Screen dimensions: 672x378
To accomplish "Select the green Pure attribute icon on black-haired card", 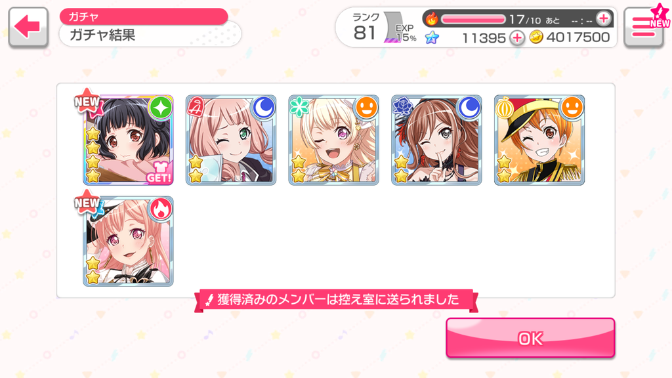I will [160, 108].
